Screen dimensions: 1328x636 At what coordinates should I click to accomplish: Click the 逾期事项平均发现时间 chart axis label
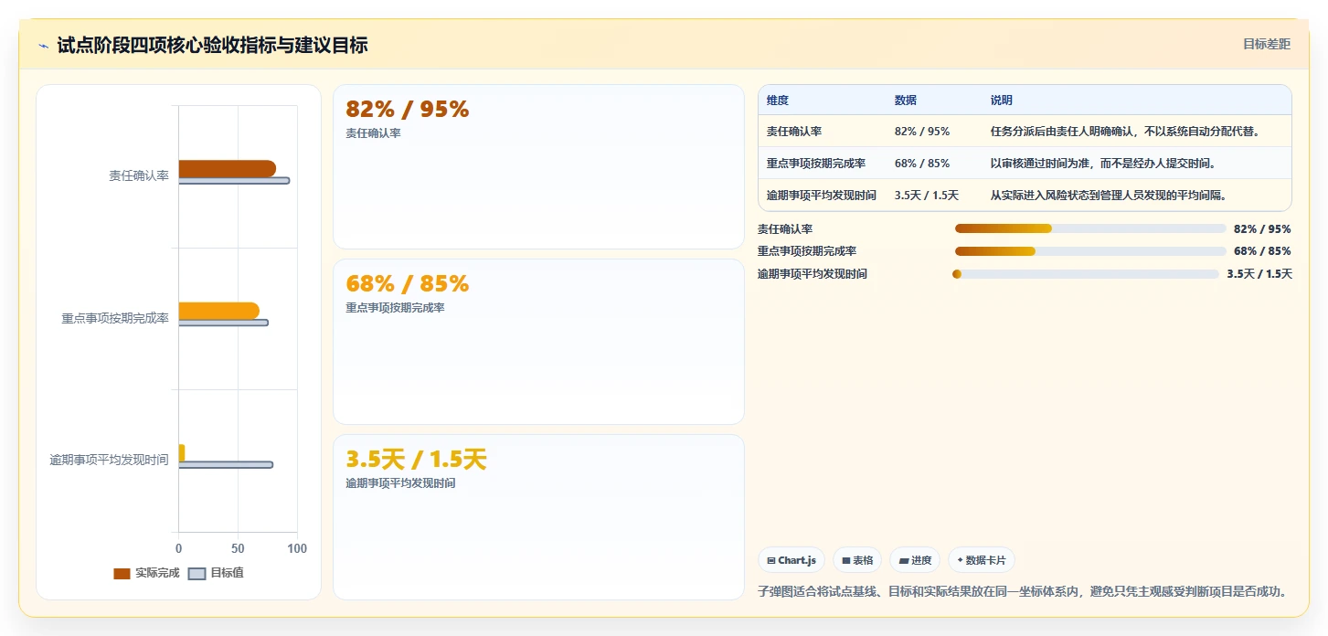(x=109, y=460)
